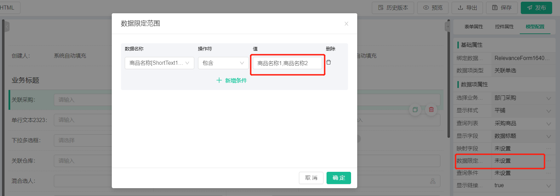Click 查询条件 value 未设置

pyautogui.click(x=503, y=173)
